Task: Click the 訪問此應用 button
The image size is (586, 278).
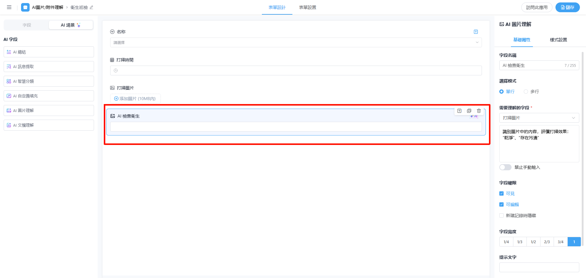Action: pos(537,7)
